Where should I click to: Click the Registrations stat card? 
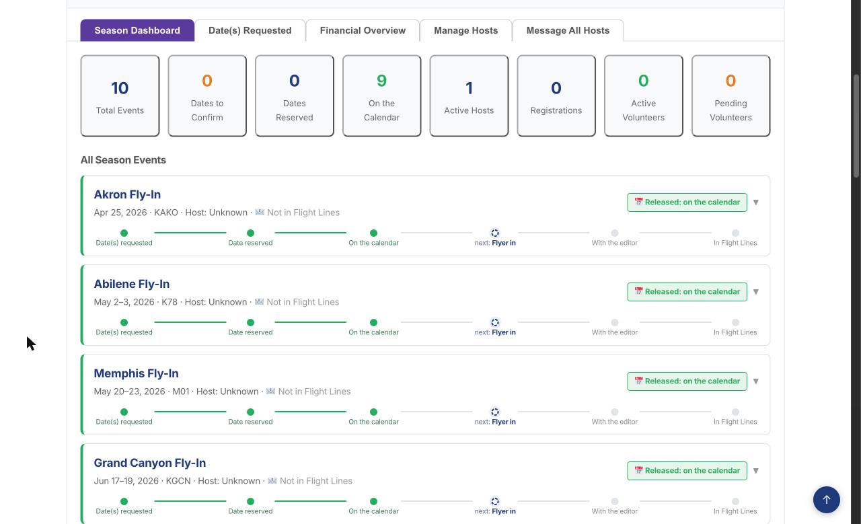coord(556,96)
